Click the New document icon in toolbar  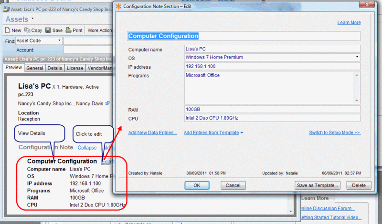coord(8,30)
